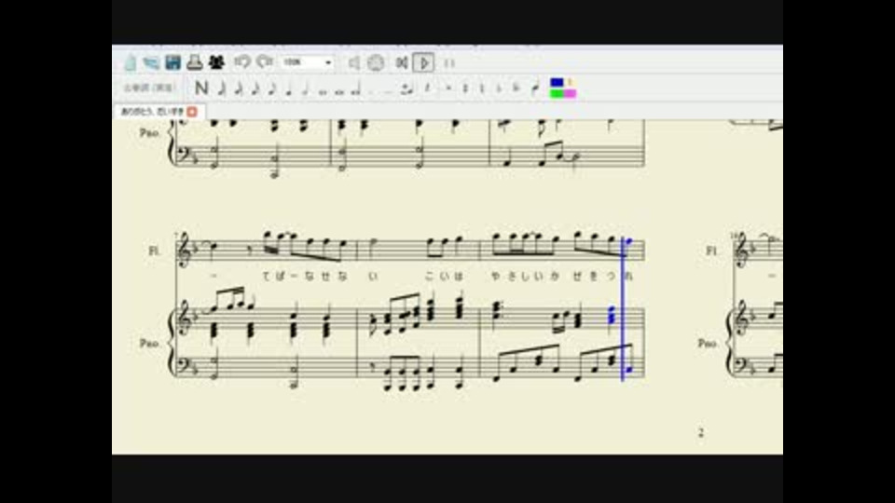Toggle the concert pitch button

[x=149, y=88]
